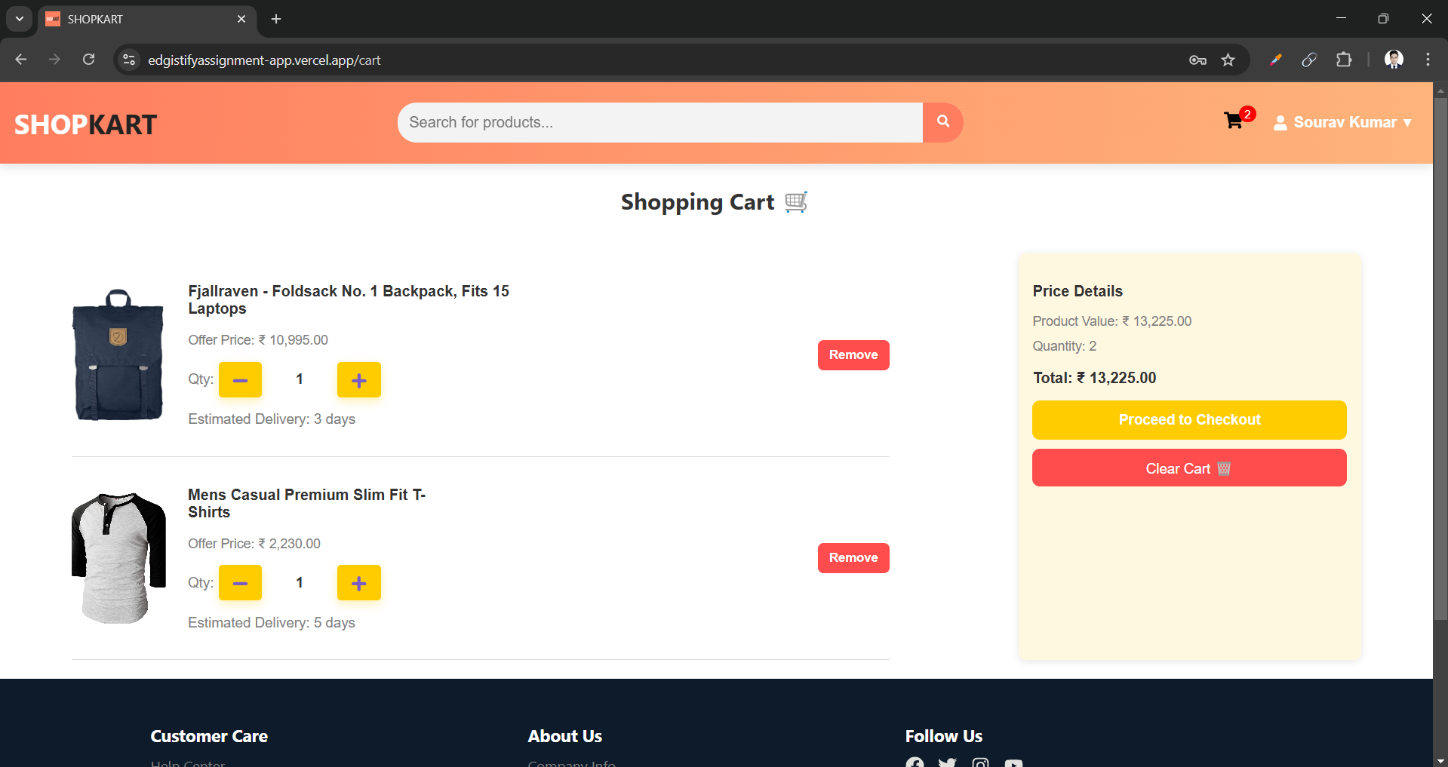Screen dimensions: 1448x767
Task: Click the Mens Casual Premium Slim Fit title
Action: 306,503
